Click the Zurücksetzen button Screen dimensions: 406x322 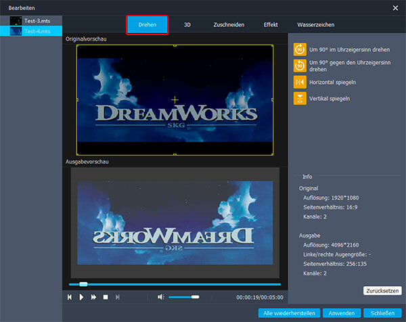tap(382, 291)
